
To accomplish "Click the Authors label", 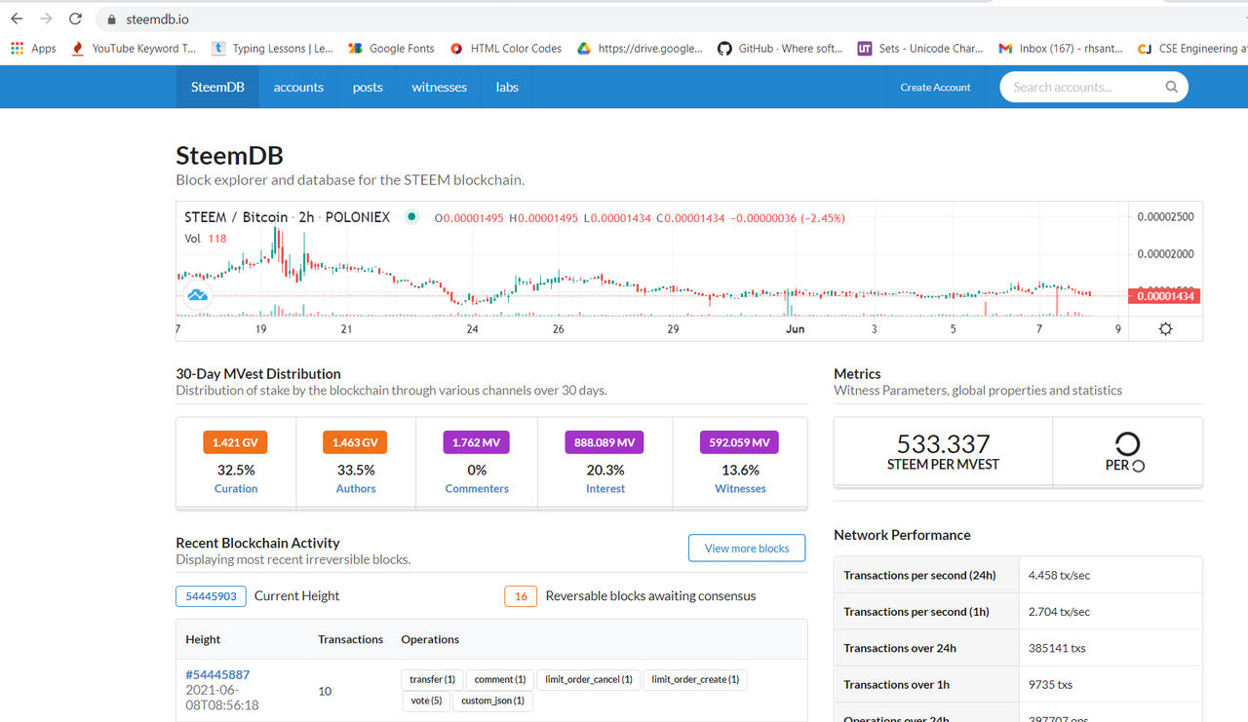I will 356,489.
